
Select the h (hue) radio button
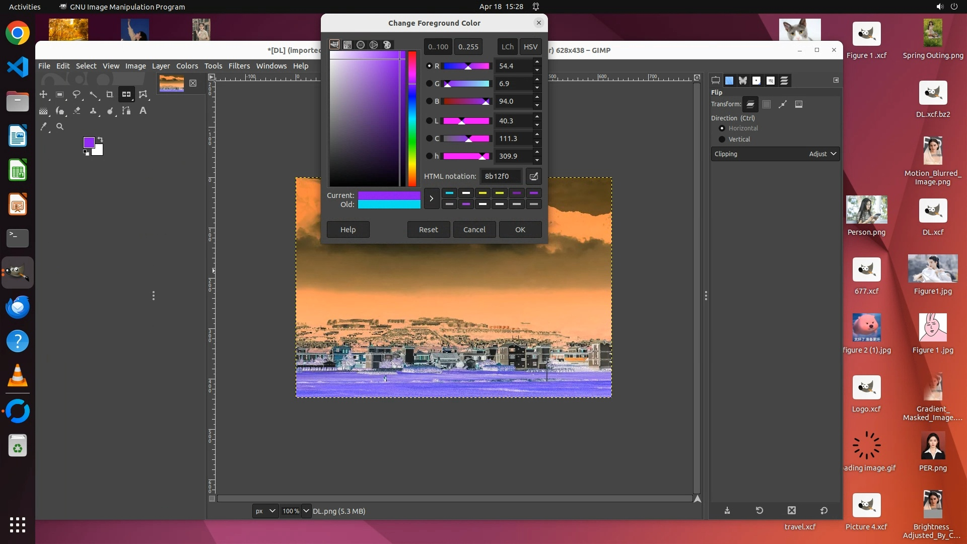429,156
